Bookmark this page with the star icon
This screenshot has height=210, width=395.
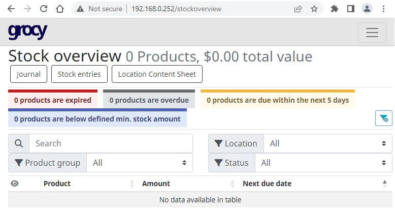coord(314,9)
